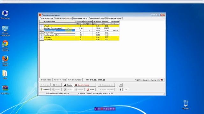Click the Новый товар button
The width and height of the screenshot is (204, 114).
tap(46, 80)
